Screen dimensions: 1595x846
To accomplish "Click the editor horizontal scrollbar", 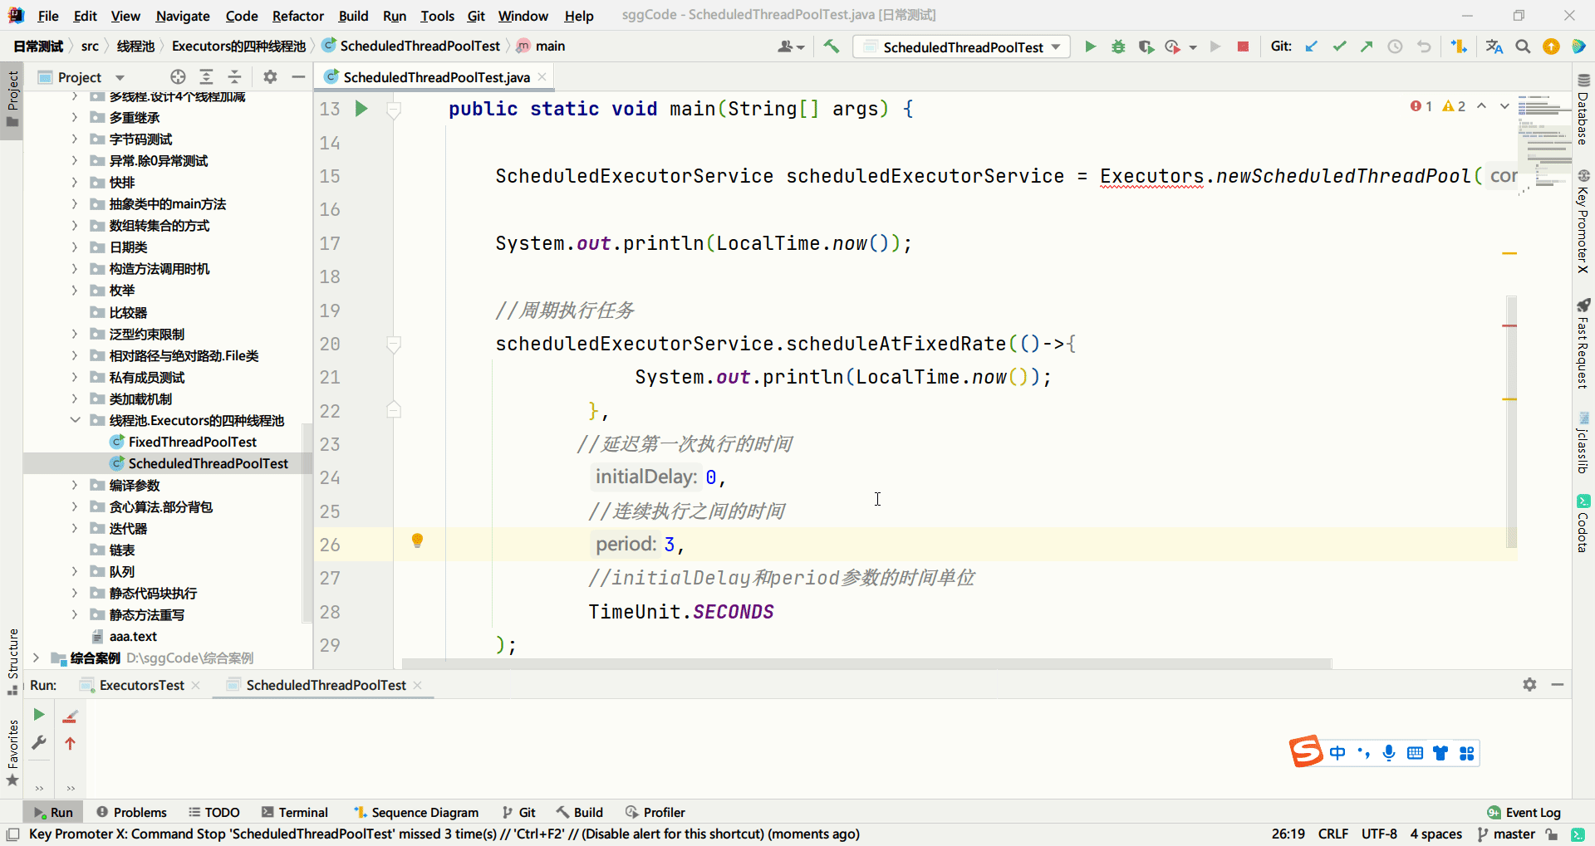I will point(866,663).
